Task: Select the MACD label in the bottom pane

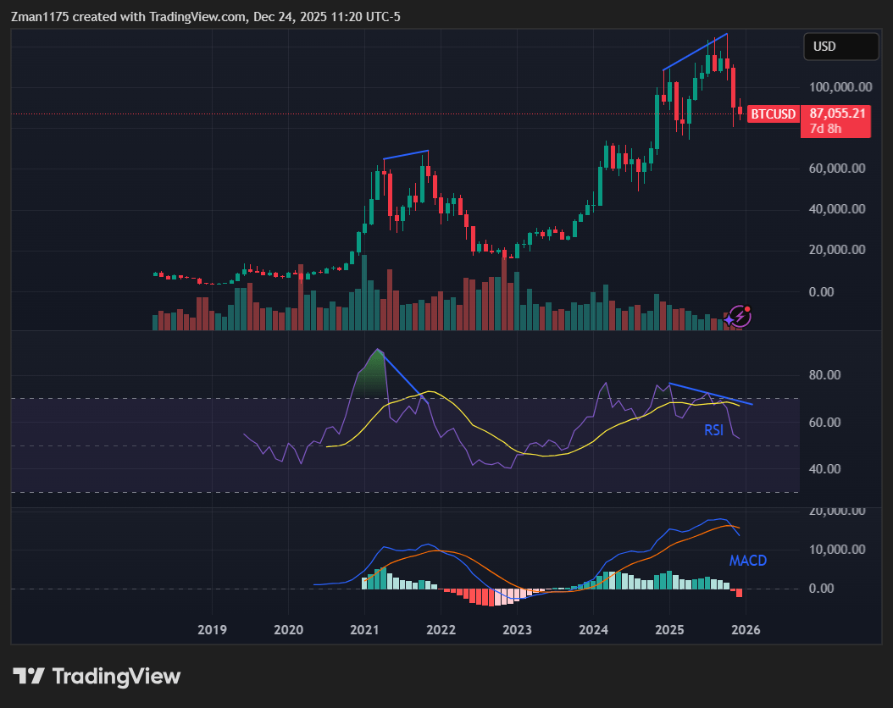Action: tap(748, 561)
